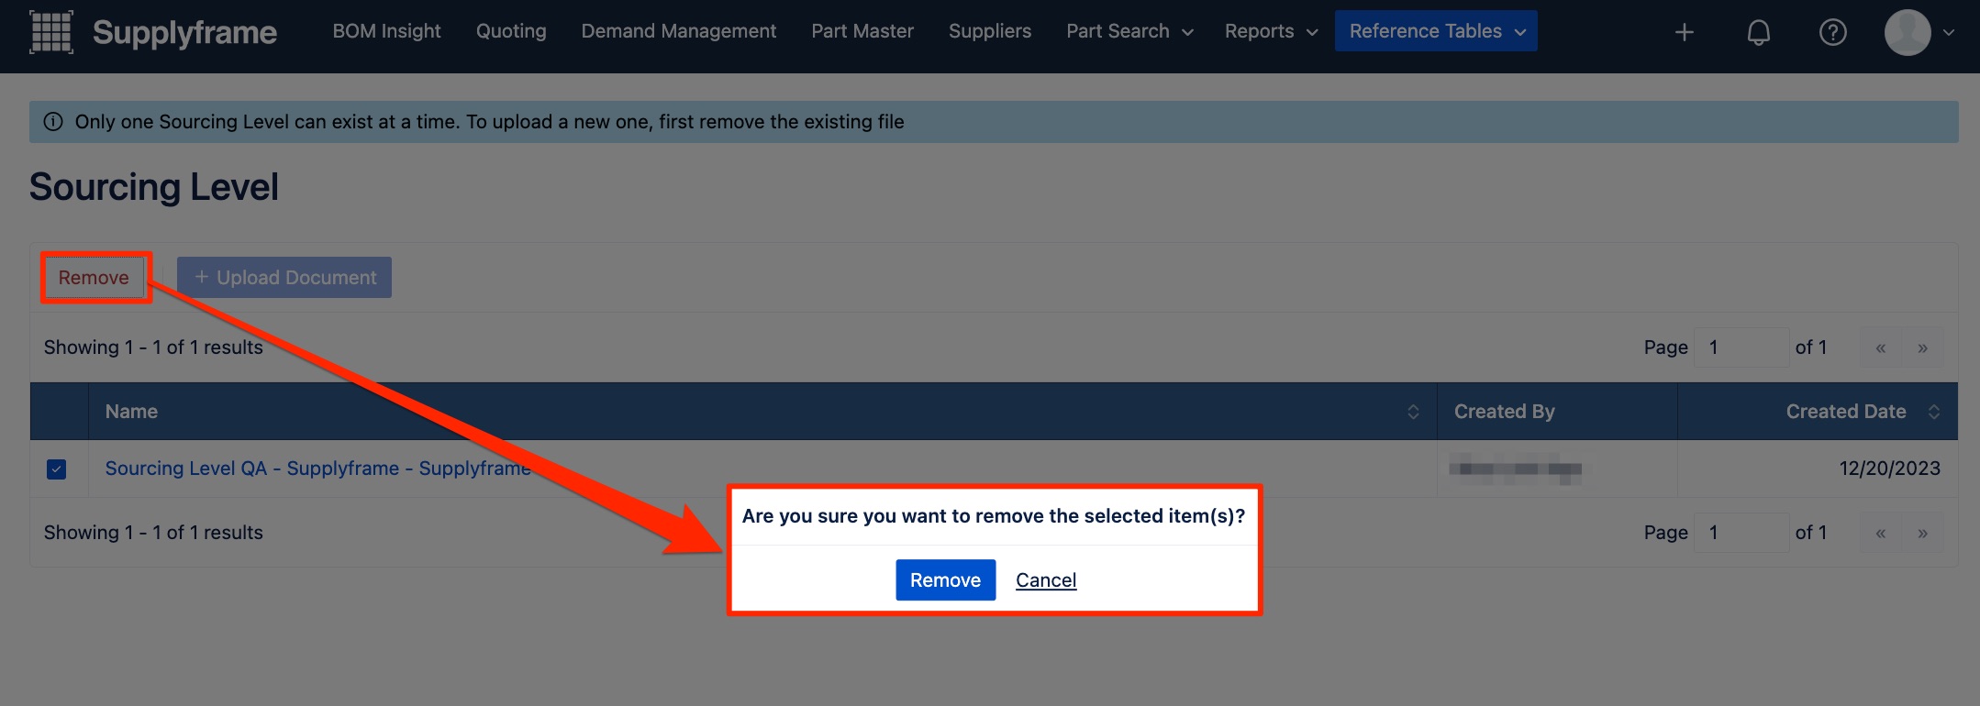Click the bottom 'Showing 1 - 1 of 1 results' text
The image size is (1980, 706).
coord(153,533)
